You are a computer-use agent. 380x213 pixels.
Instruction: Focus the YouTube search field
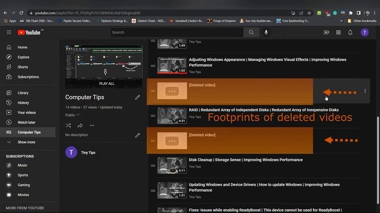pos(177,33)
